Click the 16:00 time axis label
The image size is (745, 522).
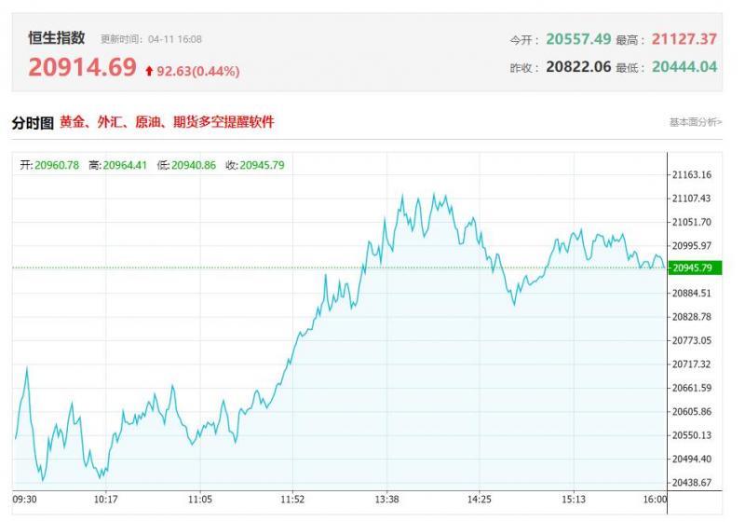[x=656, y=500]
